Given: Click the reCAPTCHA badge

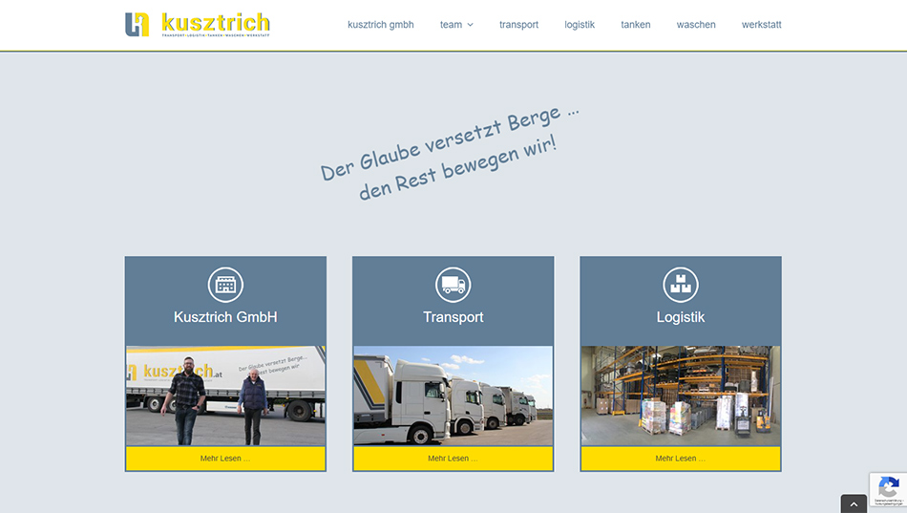Looking at the screenshot, I should click(x=889, y=490).
